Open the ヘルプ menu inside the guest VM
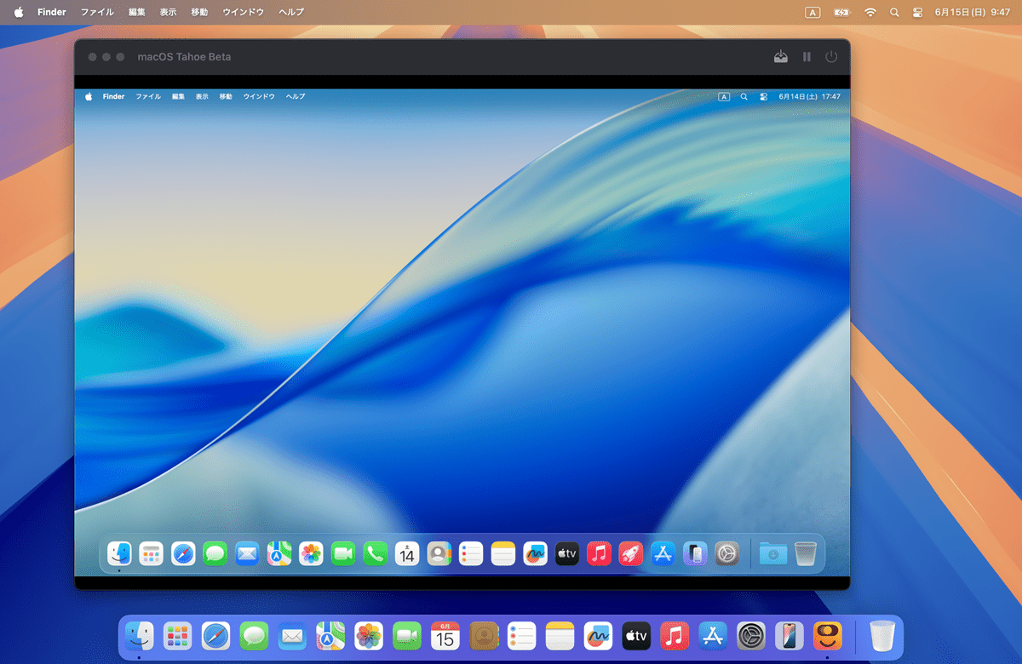 pyautogui.click(x=296, y=97)
